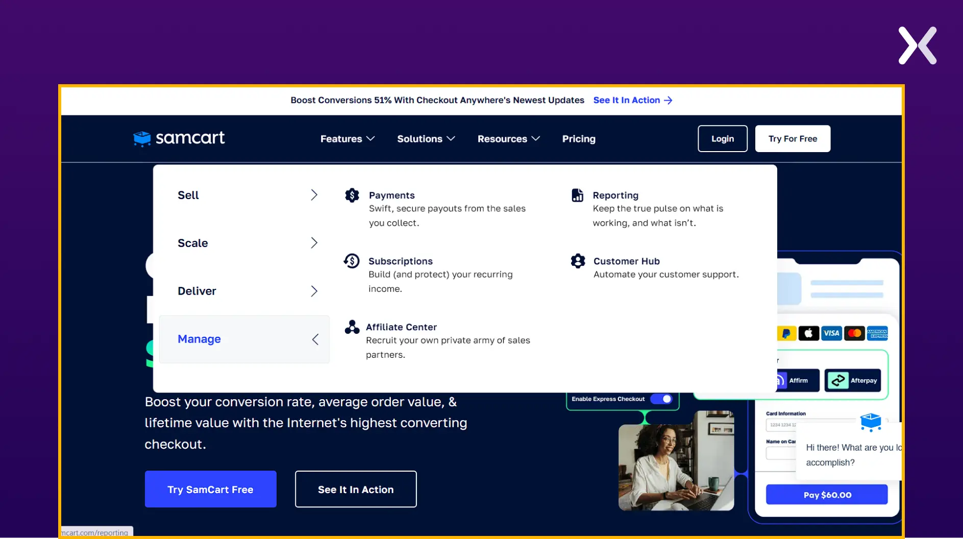Click the Mastercard icon

(854, 333)
